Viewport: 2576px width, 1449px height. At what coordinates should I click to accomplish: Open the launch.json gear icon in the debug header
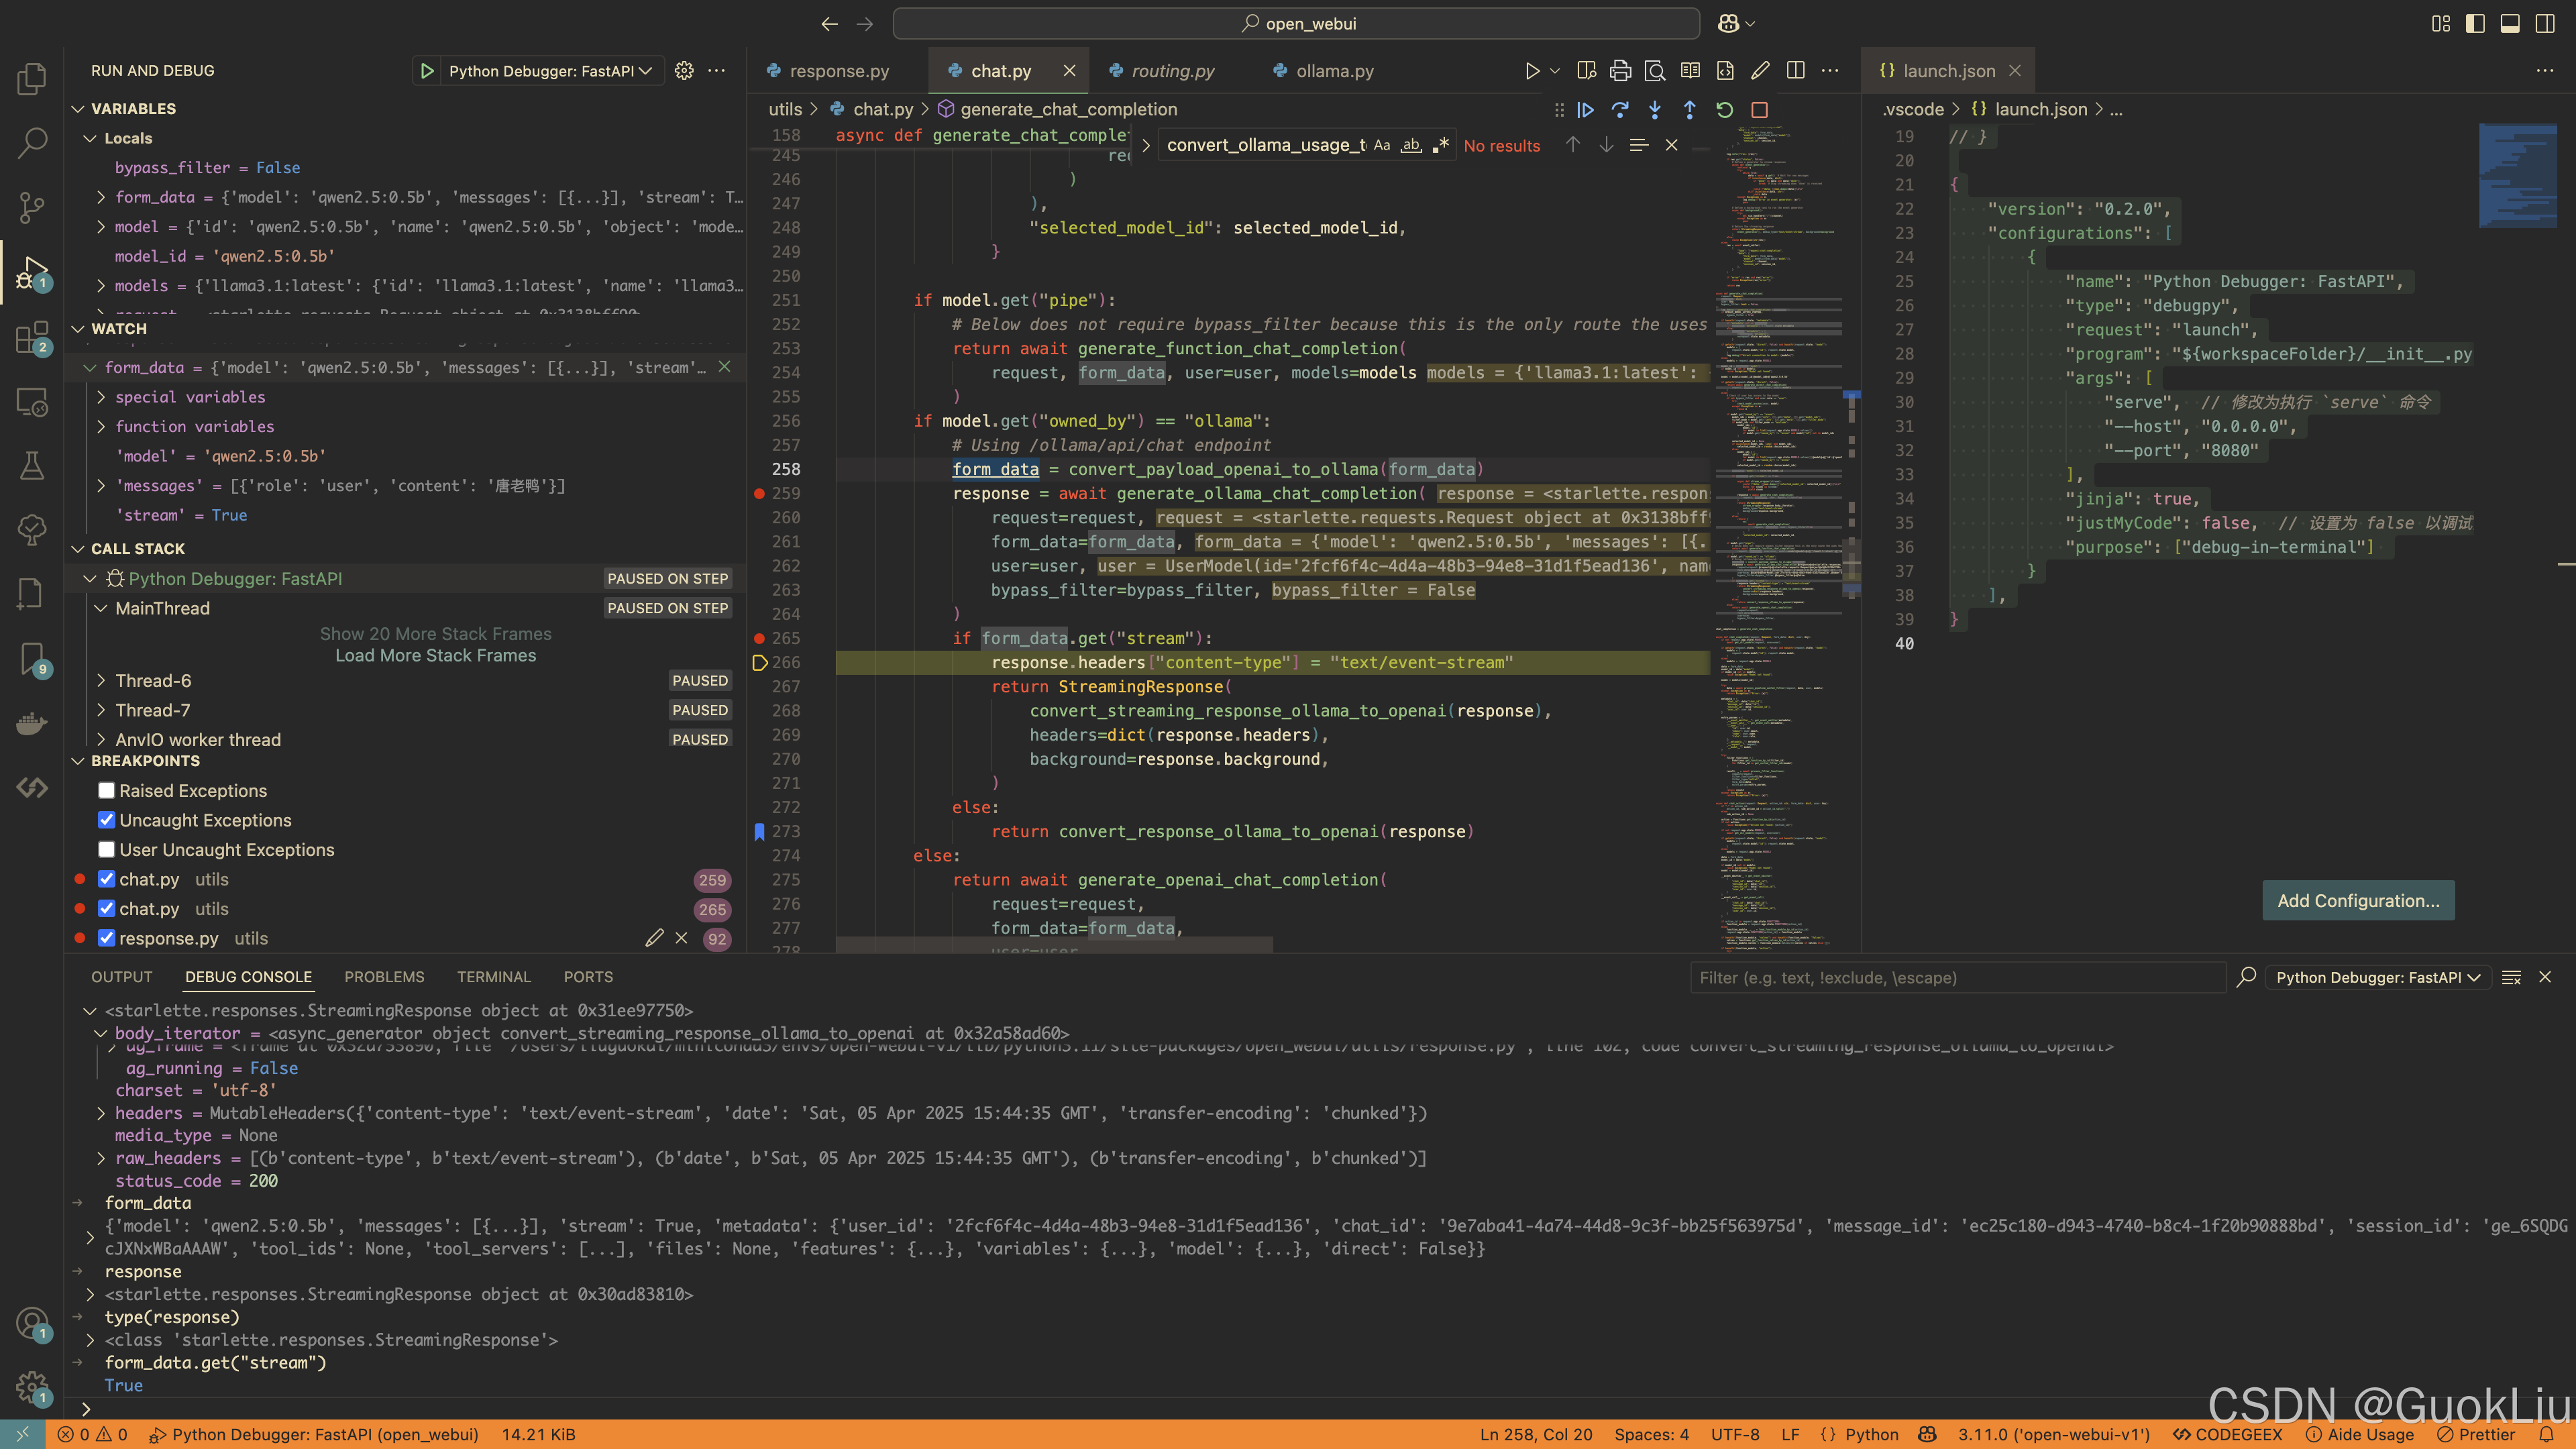coord(684,71)
